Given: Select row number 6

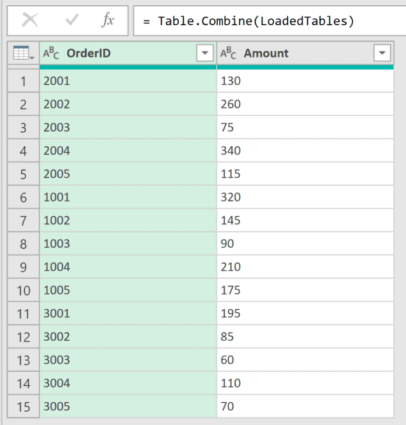Looking at the screenshot, I should coord(24,197).
